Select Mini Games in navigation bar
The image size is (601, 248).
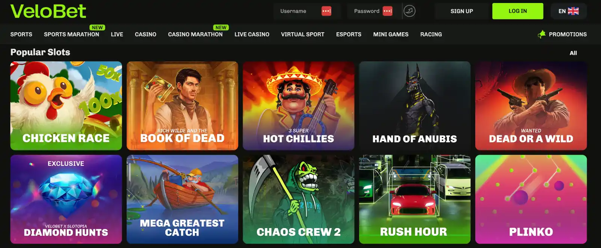pos(391,34)
